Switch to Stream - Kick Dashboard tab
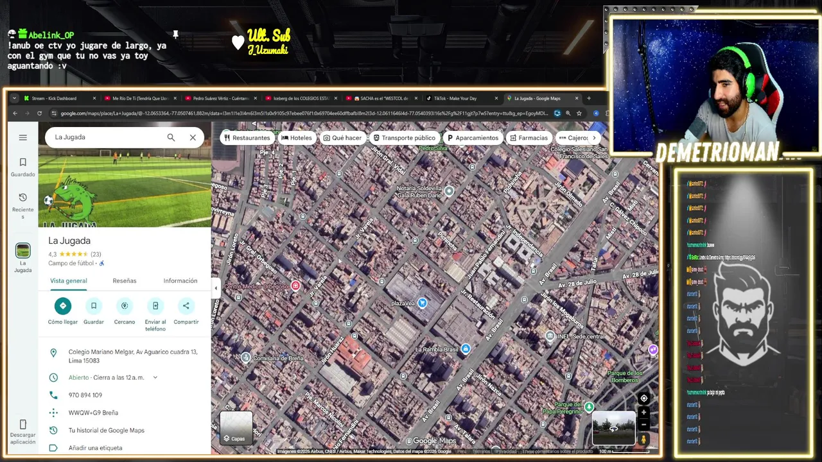822x462 pixels. [58, 98]
